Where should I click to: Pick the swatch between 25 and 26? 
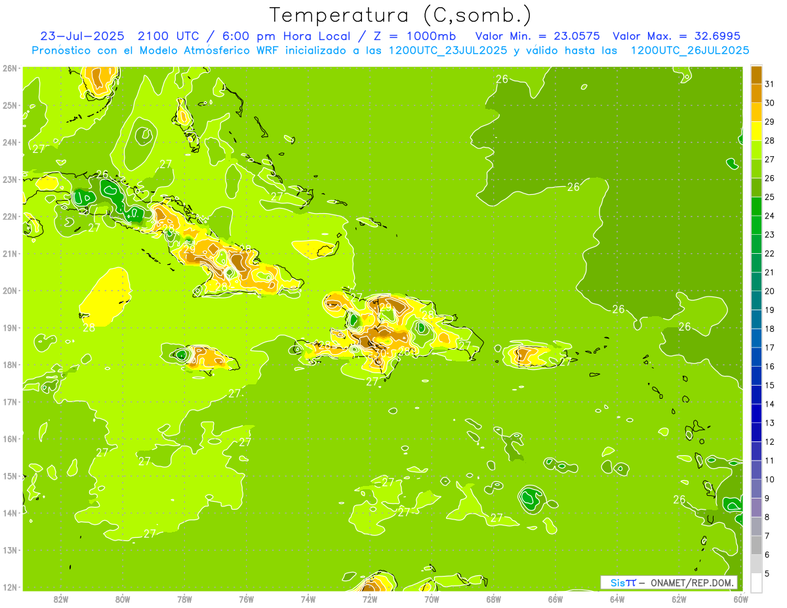pyautogui.click(x=756, y=187)
